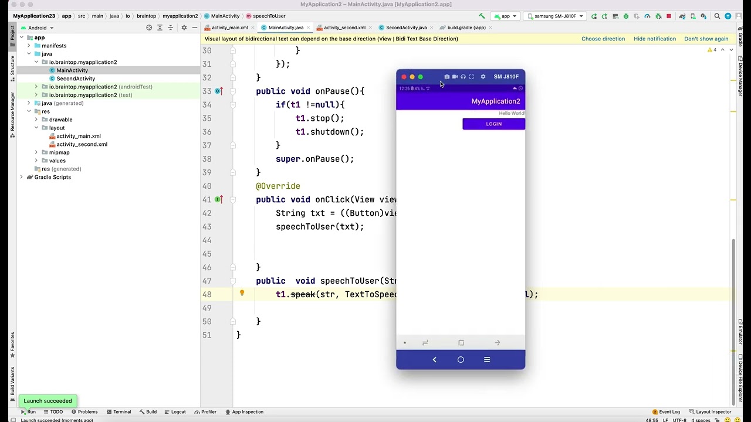Click the Hide notification link
The height and width of the screenshot is (422, 751).
click(655, 39)
